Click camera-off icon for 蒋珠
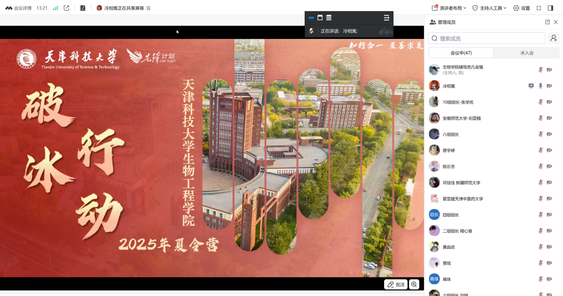This screenshot has width=563, height=296. coord(549,279)
